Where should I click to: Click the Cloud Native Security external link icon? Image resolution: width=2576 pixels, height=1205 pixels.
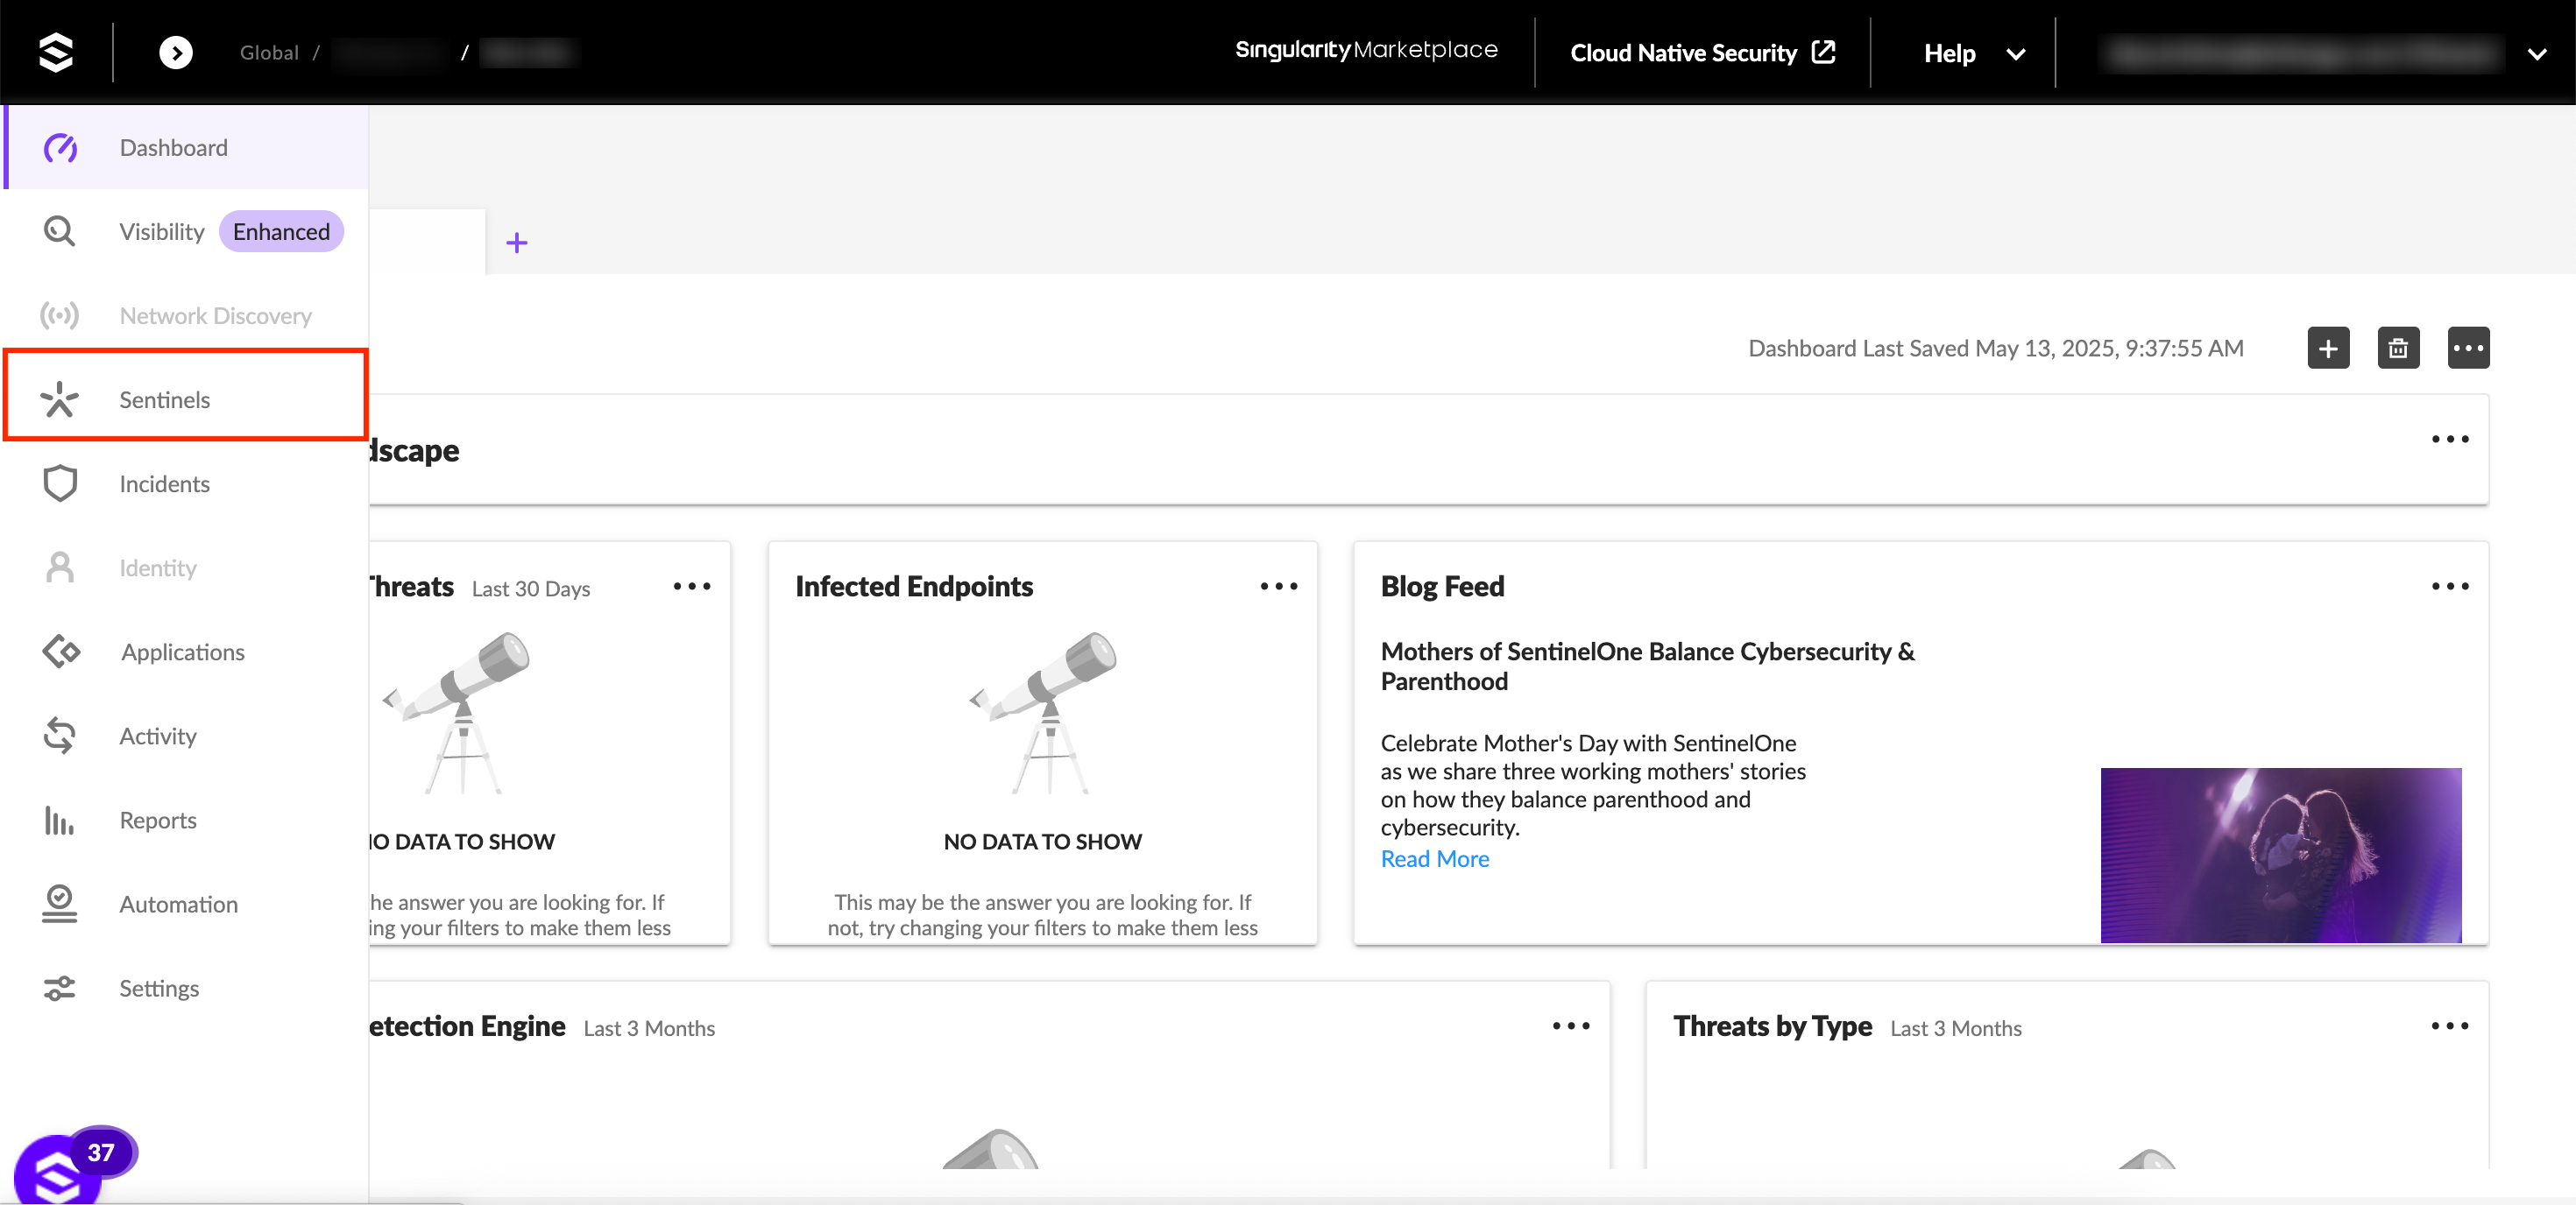click(1823, 52)
